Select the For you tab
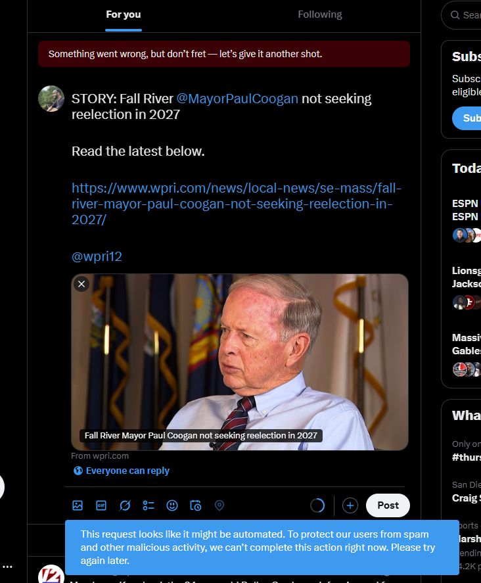Viewport: 481px width, 583px height. click(x=124, y=14)
